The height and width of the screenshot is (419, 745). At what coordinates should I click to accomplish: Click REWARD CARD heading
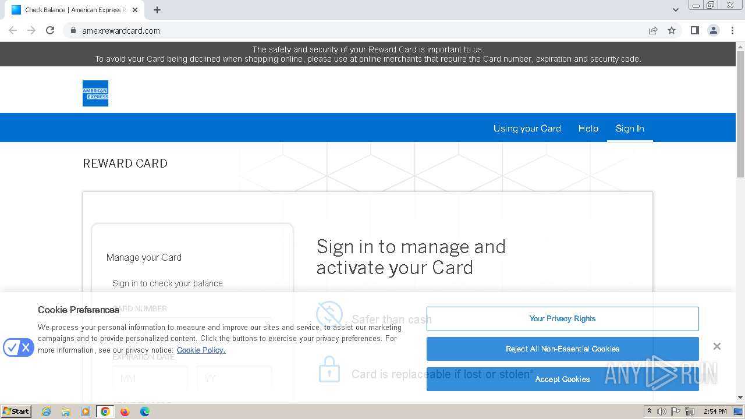pyautogui.click(x=125, y=164)
